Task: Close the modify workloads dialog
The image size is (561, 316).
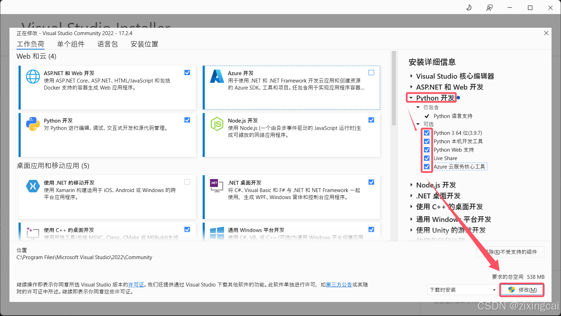Action: click(x=546, y=33)
